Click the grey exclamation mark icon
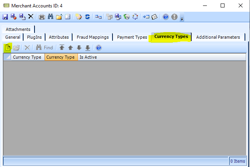Screen dimensions: 250x167 (x=174, y=17)
